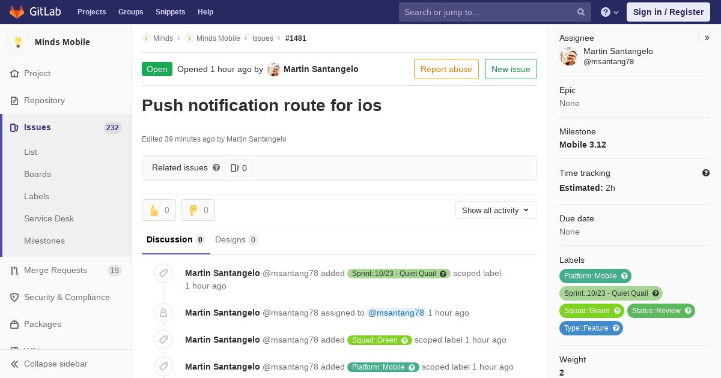
Task: Click the Minds breadcrumb link
Action: (163, 38)
